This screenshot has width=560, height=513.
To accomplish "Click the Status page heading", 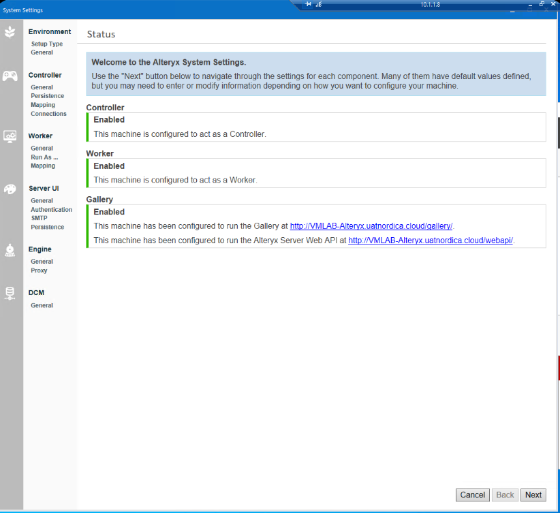I will [101, 34].
